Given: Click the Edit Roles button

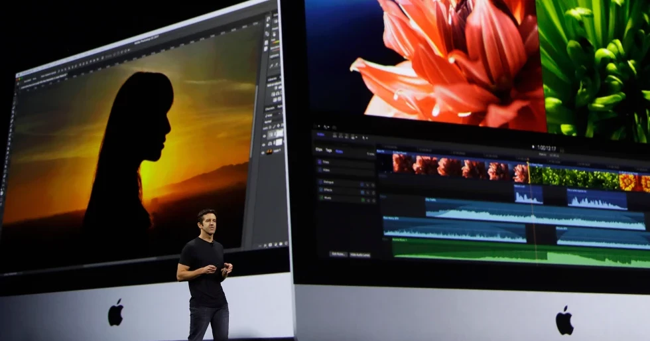Looking at the screenshot, I should pos(338,253).
